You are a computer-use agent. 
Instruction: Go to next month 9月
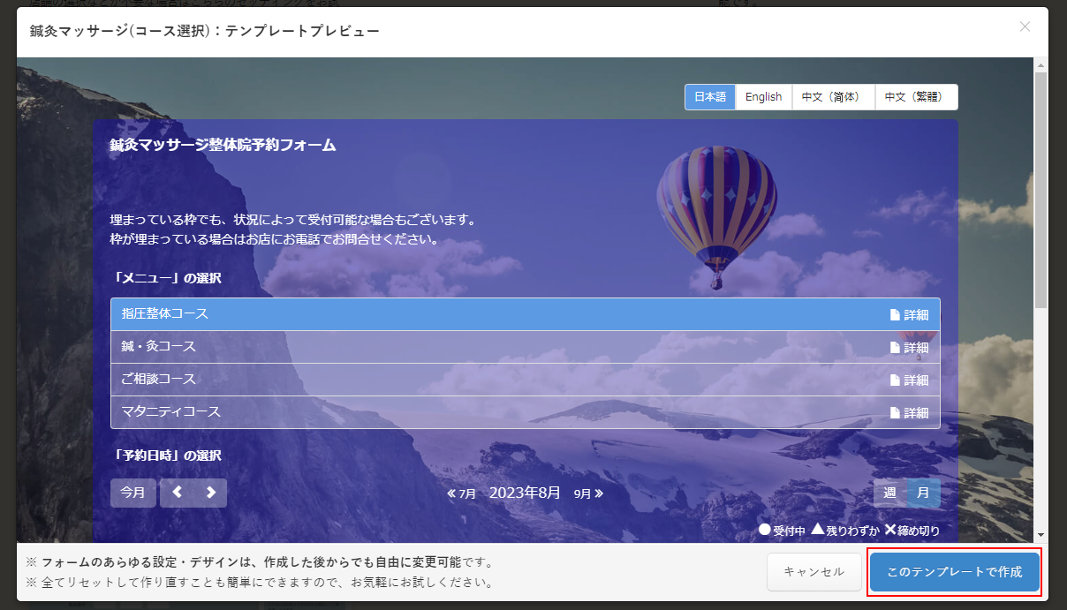click(588, 493)
